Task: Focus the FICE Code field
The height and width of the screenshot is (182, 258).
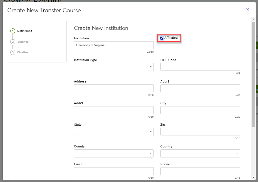Action: pos(200,67)
